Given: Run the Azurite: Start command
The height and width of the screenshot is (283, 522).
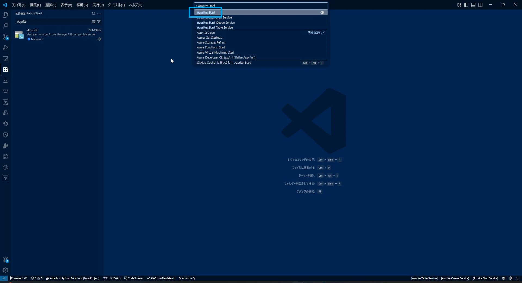Looking at the screenshot, I should pos(261,13).
